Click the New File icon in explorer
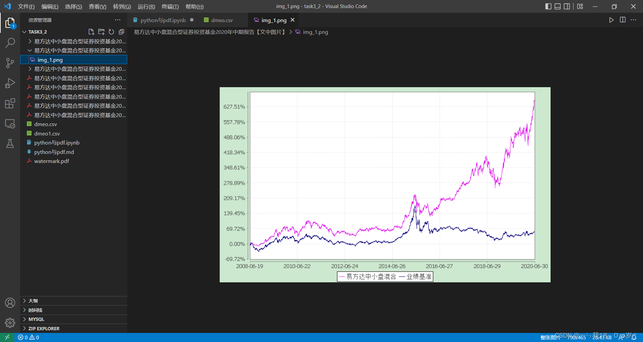This screenshot has width=643, height=342. point(91,32)
